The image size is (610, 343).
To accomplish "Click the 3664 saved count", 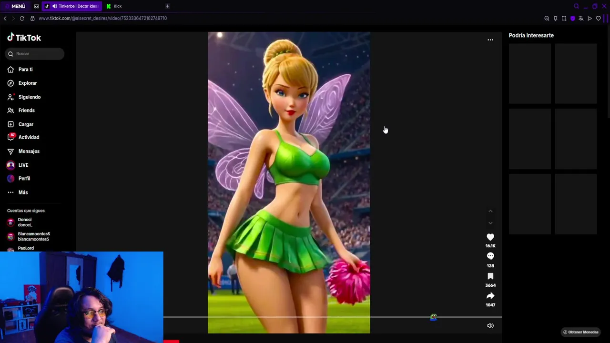I will [490, 285].
